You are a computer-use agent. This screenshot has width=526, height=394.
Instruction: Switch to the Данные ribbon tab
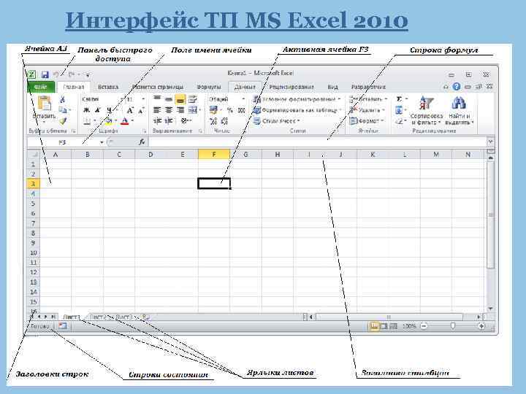pos(245,87)
